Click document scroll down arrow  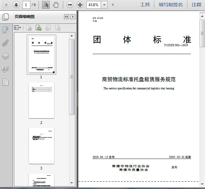[x=202, y=184]
